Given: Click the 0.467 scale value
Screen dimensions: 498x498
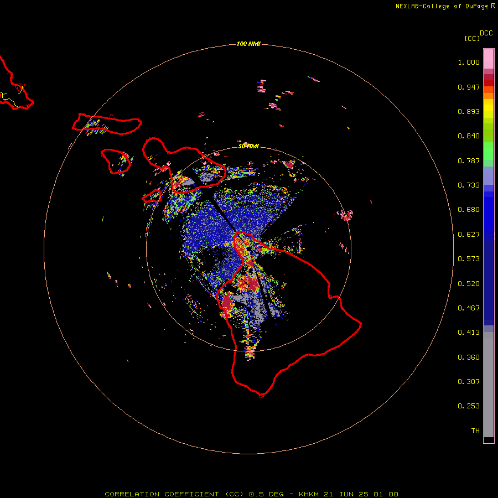Looking at the screenshot, I should tap(469, 308).
